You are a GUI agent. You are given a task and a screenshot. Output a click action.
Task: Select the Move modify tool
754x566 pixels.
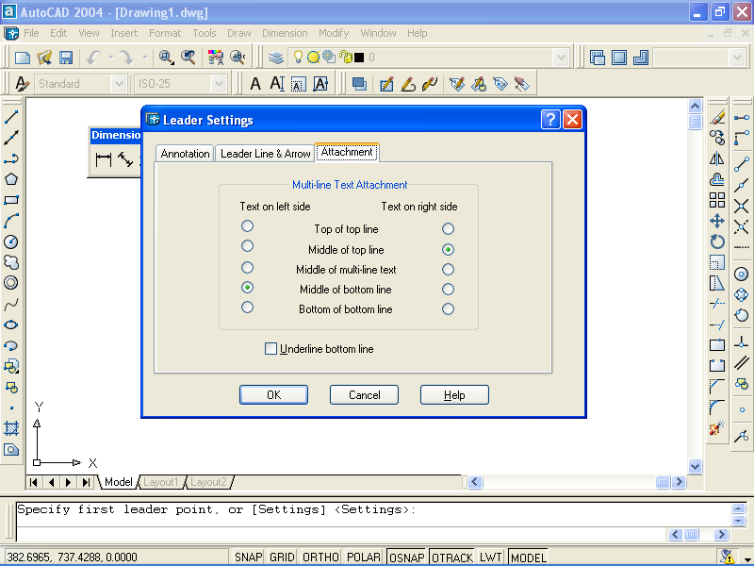717,221
